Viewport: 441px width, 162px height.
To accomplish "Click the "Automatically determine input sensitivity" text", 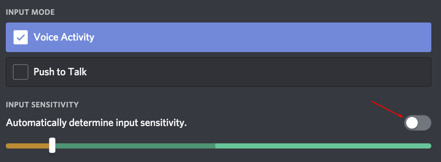I will point(96,123).
